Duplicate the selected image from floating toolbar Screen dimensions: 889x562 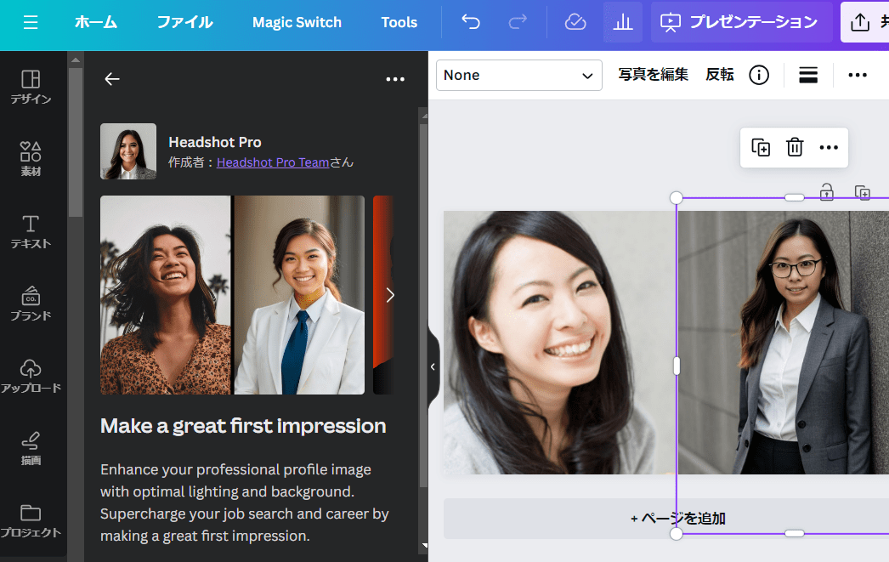(761, 147)
